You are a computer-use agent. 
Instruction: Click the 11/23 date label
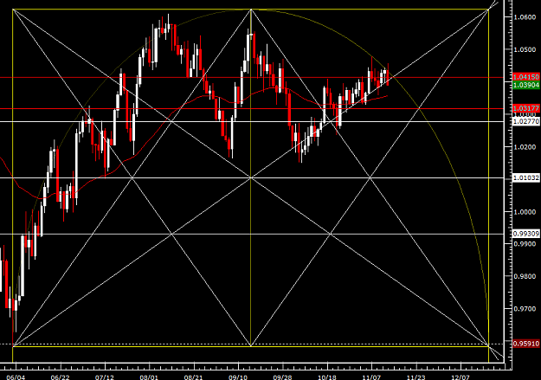point(416,377)
